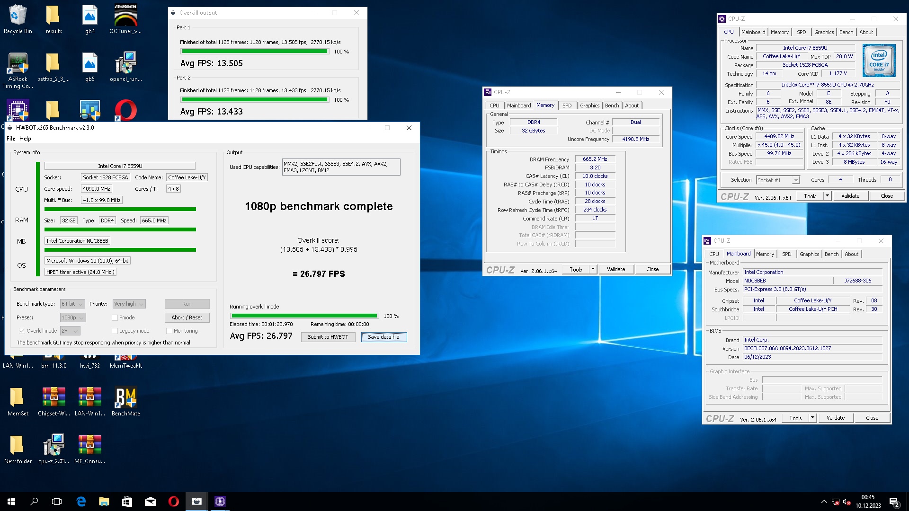Open the Benchmark type 64-bit dropdown
909x511 pixels.
coord(72,304)
